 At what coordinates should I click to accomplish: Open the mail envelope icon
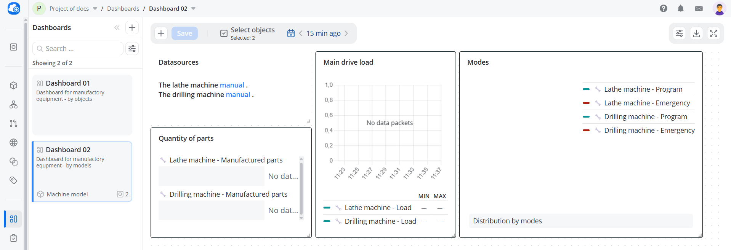click(x=699, y=8)
